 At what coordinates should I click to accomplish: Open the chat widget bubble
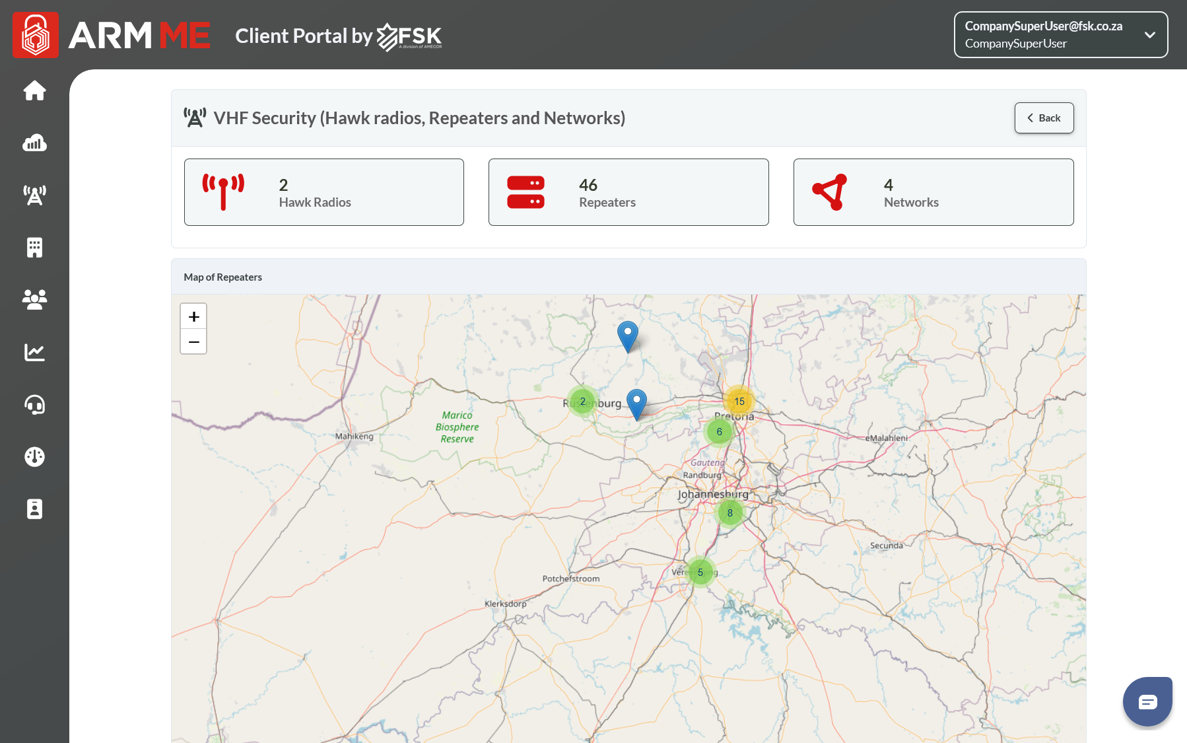[1147, 701]
